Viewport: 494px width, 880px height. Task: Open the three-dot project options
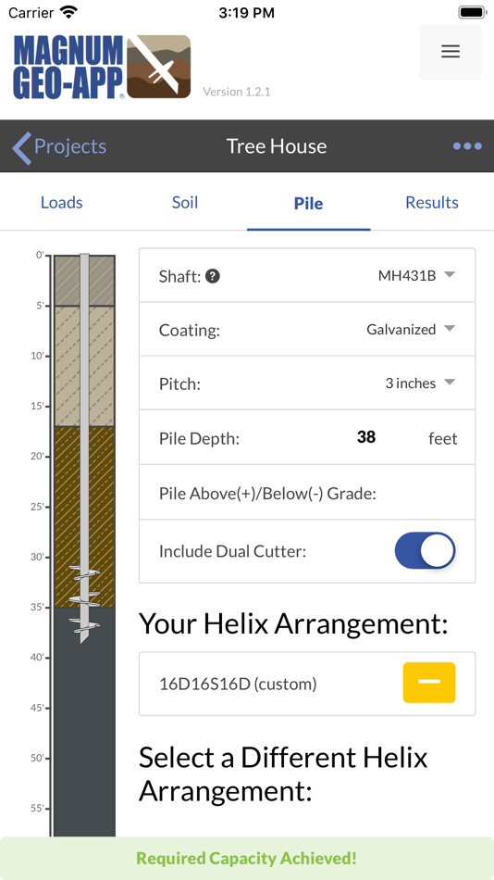(467, 146)
